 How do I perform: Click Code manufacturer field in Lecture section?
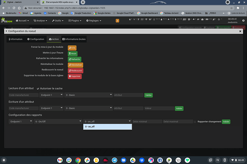pyautogui.click(x=23, y=95)
